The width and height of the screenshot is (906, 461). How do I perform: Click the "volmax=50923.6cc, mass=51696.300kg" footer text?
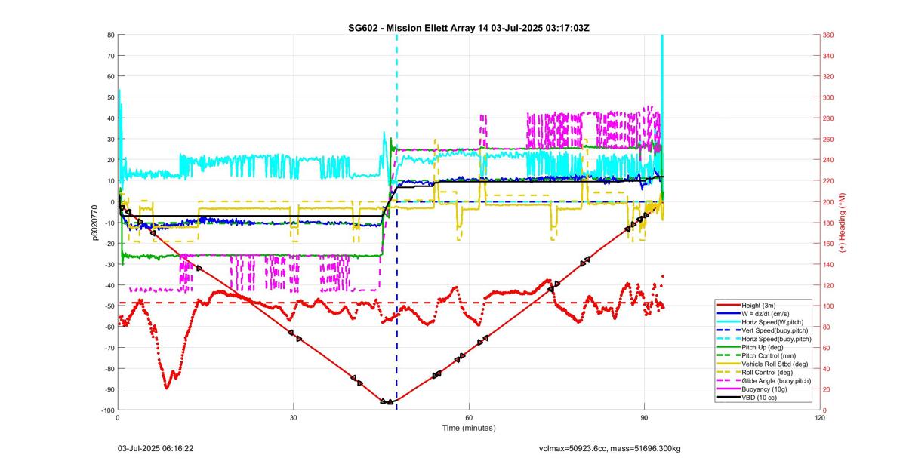pyautogui.click(x=612, y=448)
